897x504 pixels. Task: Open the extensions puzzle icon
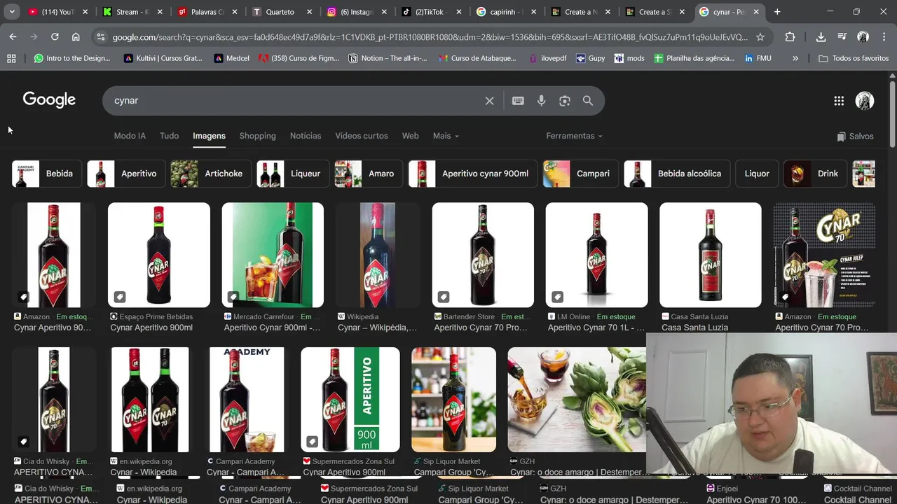[790, 37]
